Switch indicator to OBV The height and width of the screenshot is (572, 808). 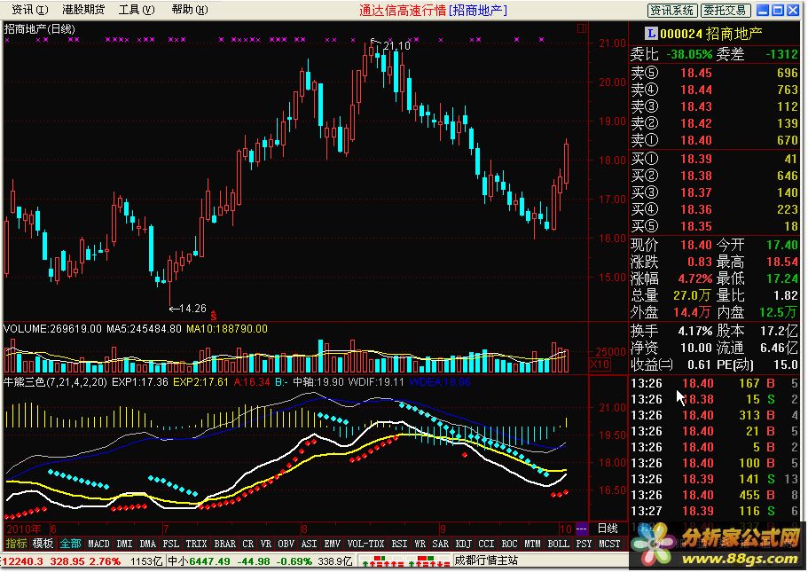pyautogui.click(x=286, y=544)
